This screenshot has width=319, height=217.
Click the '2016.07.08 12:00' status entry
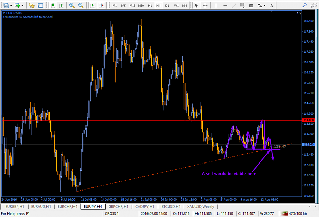point(154,214)
